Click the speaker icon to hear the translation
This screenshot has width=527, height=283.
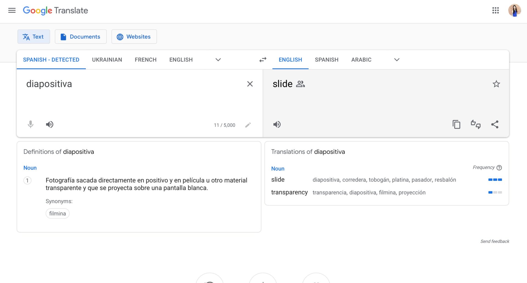tap(277, 124)
